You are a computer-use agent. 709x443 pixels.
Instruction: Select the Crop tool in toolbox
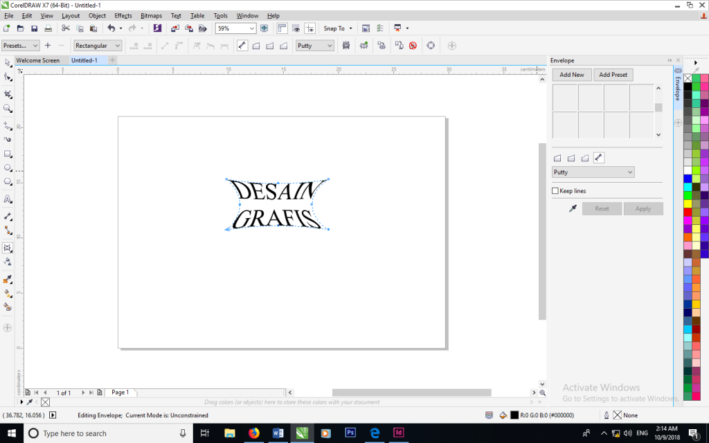click(8, 93)
